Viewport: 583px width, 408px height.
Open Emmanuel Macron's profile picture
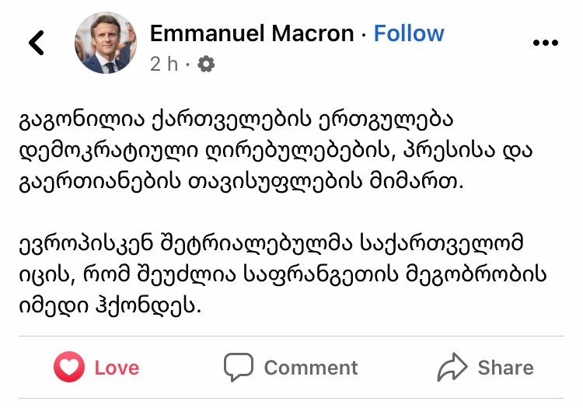point(105,44)
